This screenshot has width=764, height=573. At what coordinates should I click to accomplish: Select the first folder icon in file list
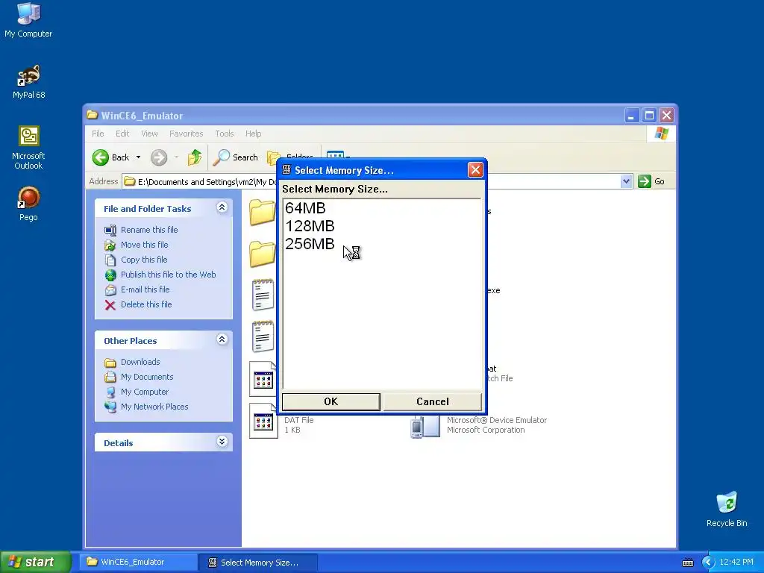(263, 213)
